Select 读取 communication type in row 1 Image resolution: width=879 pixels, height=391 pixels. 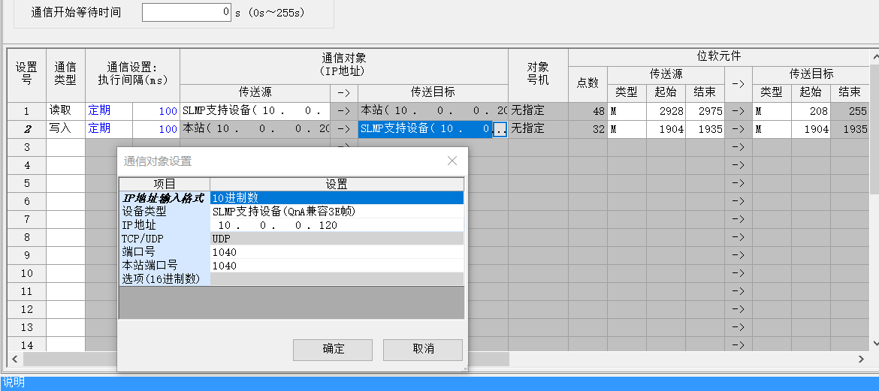click(x=65, y=110)
